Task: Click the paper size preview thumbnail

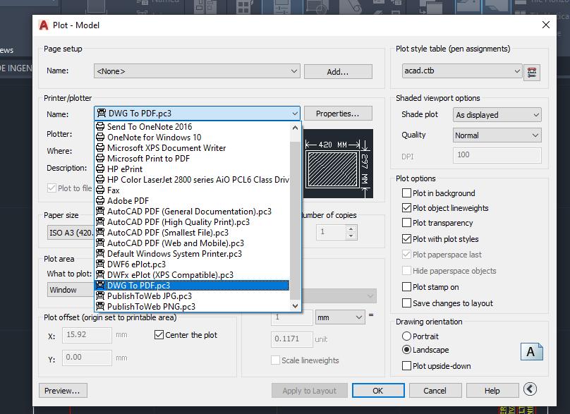Action: tap(338, 164)
